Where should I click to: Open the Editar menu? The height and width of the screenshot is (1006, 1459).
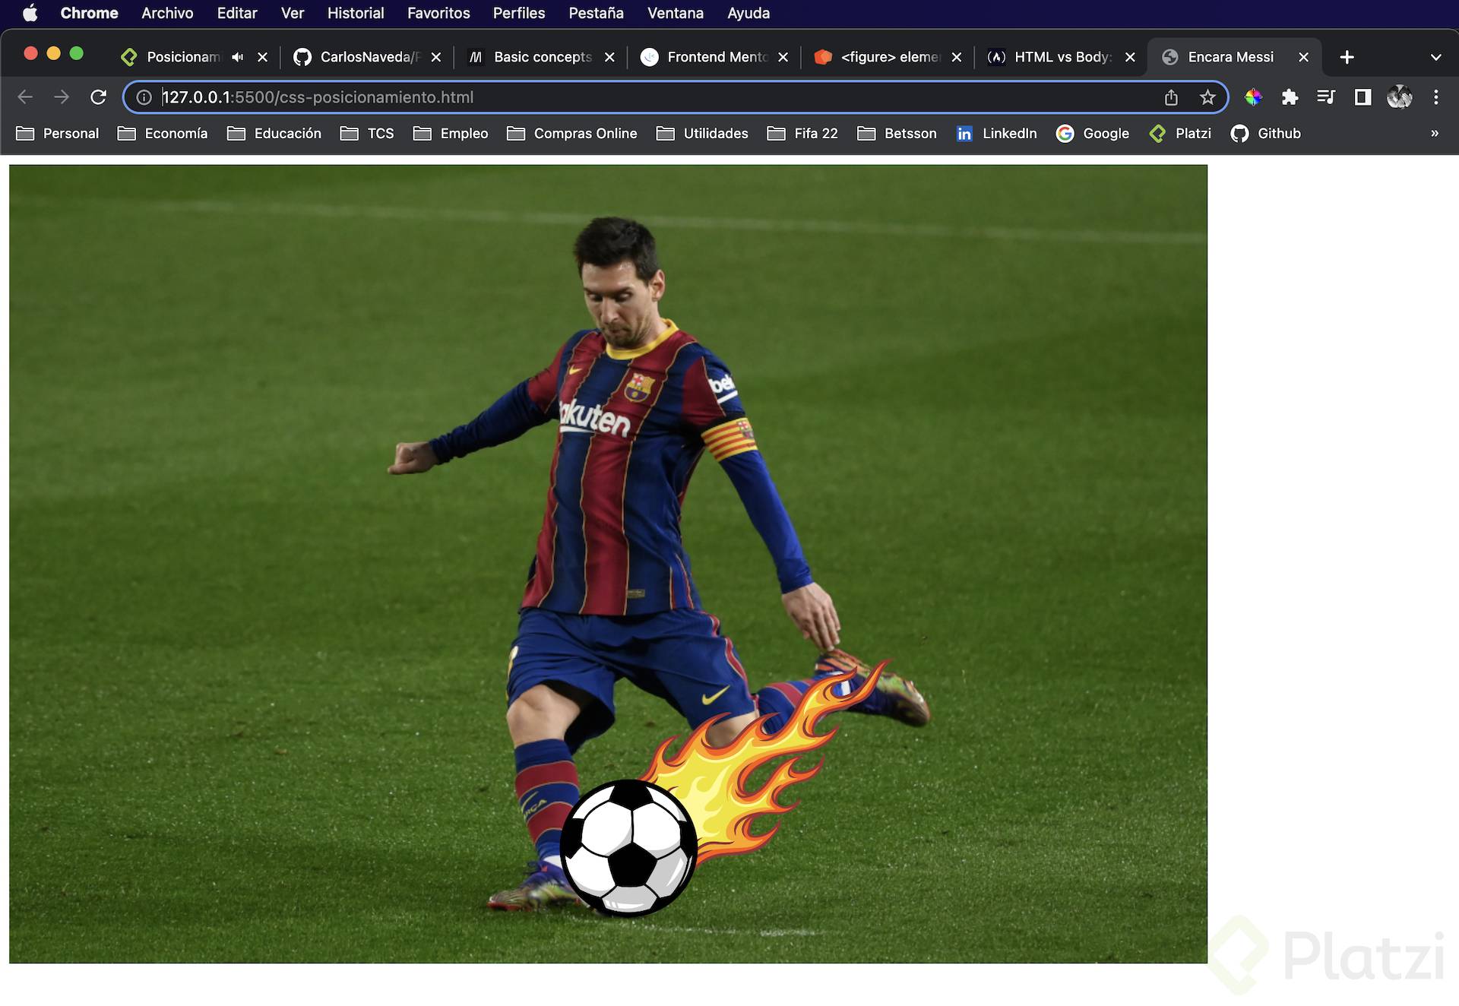pyautogui.click(x=237, y=13)
